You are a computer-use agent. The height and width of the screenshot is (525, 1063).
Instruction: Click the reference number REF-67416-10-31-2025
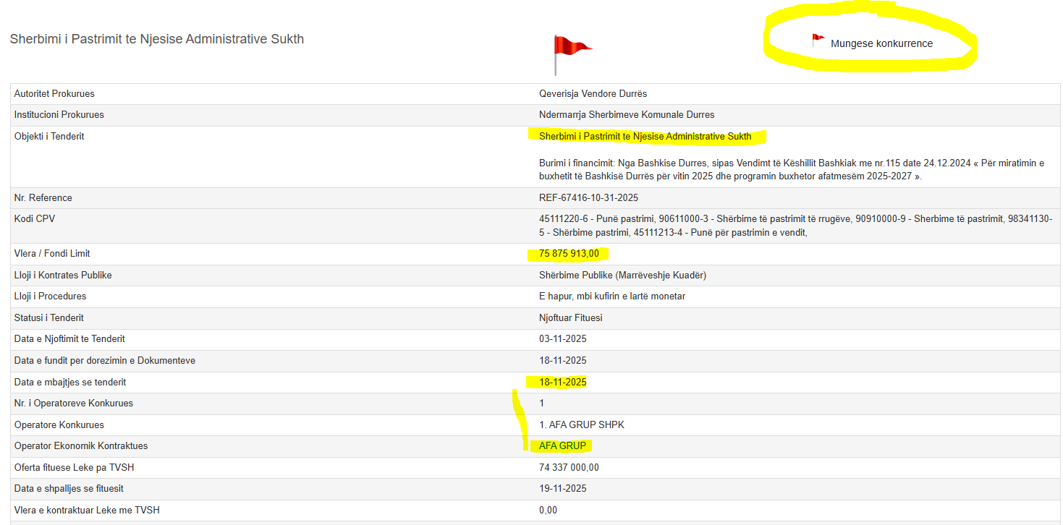coord(588,197)
